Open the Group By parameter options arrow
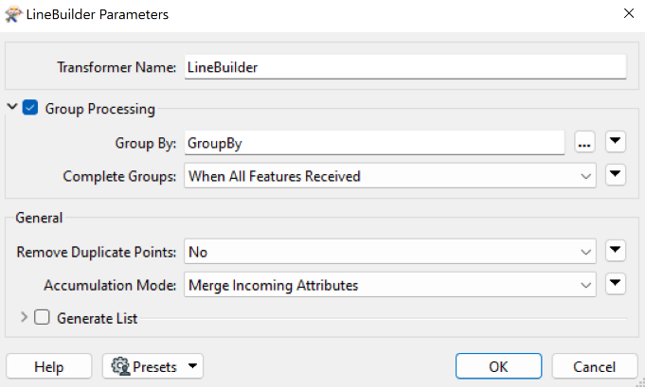 pyautogui.click(x=616, y=142)
